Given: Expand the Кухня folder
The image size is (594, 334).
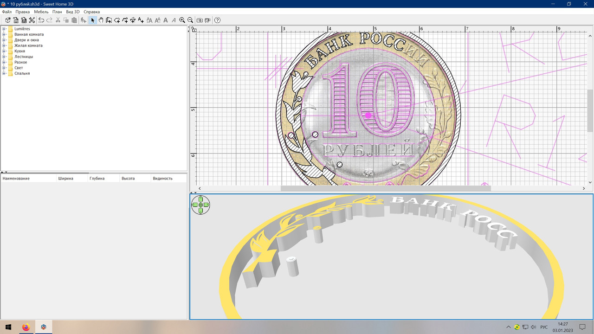Looking at the screenshot, I should pos(4,51).
